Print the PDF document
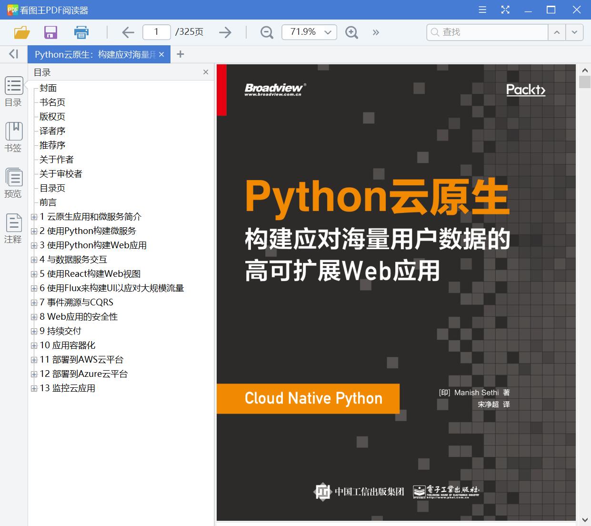This screenshot has width=591, height=526. pos(81,32)
